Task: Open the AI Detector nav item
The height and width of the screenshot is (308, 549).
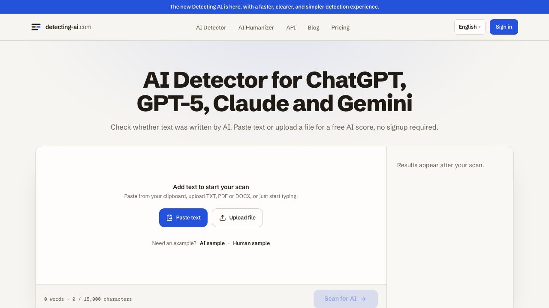Action: pyautogui.click(x=211, y=27)
